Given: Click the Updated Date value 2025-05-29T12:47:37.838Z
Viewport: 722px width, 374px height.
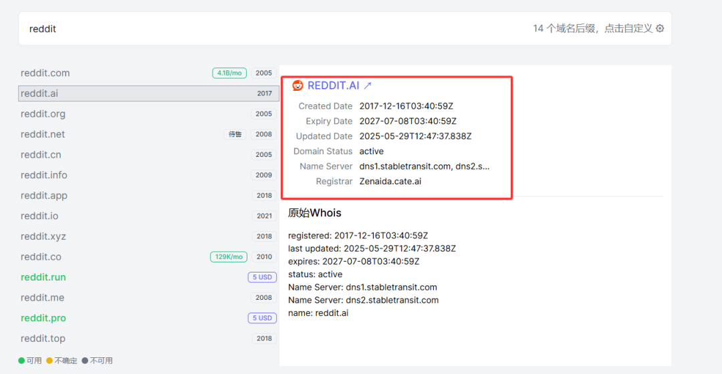Looking at the screenshot, I should point(415,136).
